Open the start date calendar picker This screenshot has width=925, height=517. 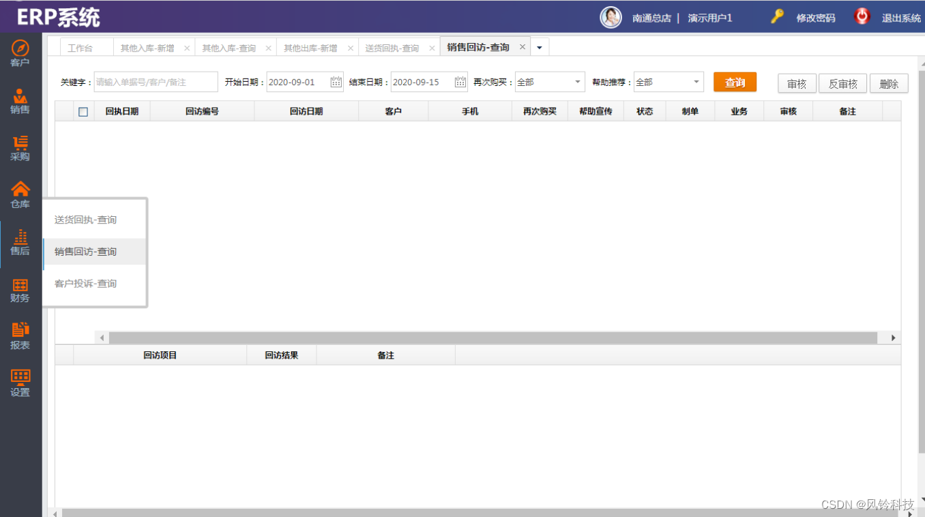pyautogui.click(x=336, y=82)
